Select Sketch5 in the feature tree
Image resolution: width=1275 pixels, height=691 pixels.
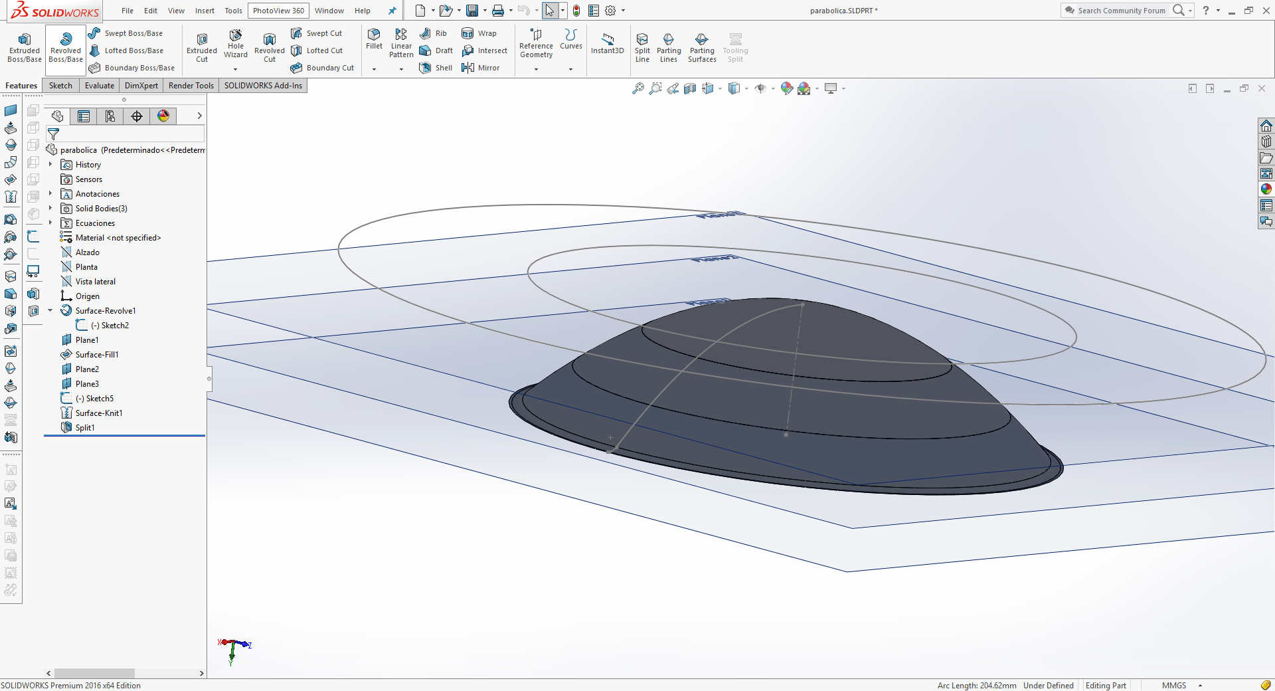tap(87, 398)
